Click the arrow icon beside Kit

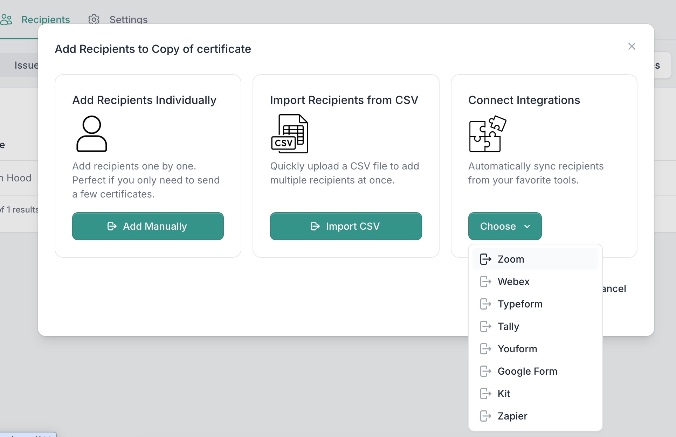pos(485,394)
